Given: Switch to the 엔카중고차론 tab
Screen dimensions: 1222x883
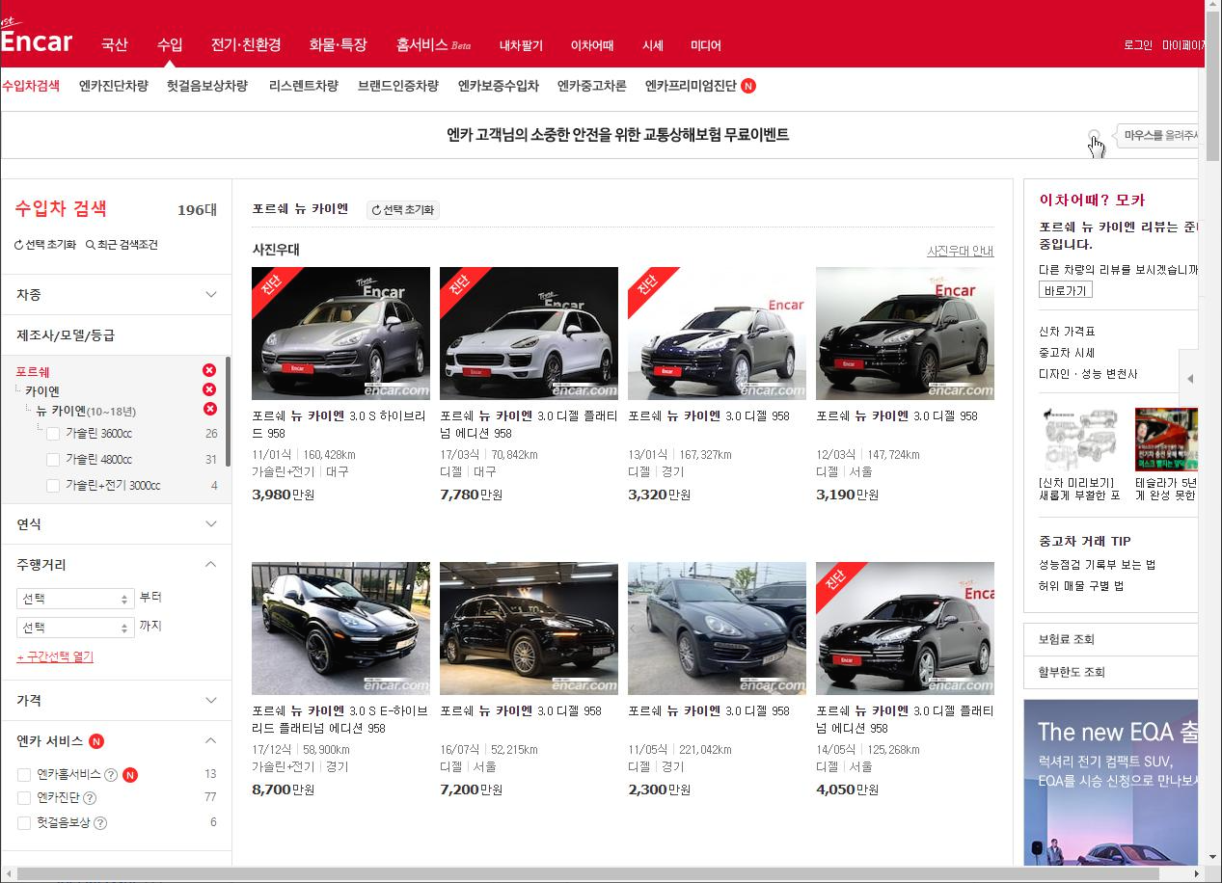Looking at the screenshot, I should tap(592, 86).
